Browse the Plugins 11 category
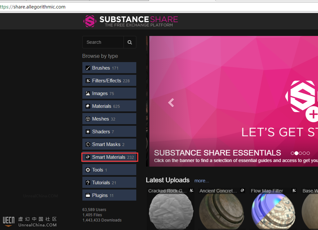The width and height of the screenshot is (318, 230). click(109, 195)
